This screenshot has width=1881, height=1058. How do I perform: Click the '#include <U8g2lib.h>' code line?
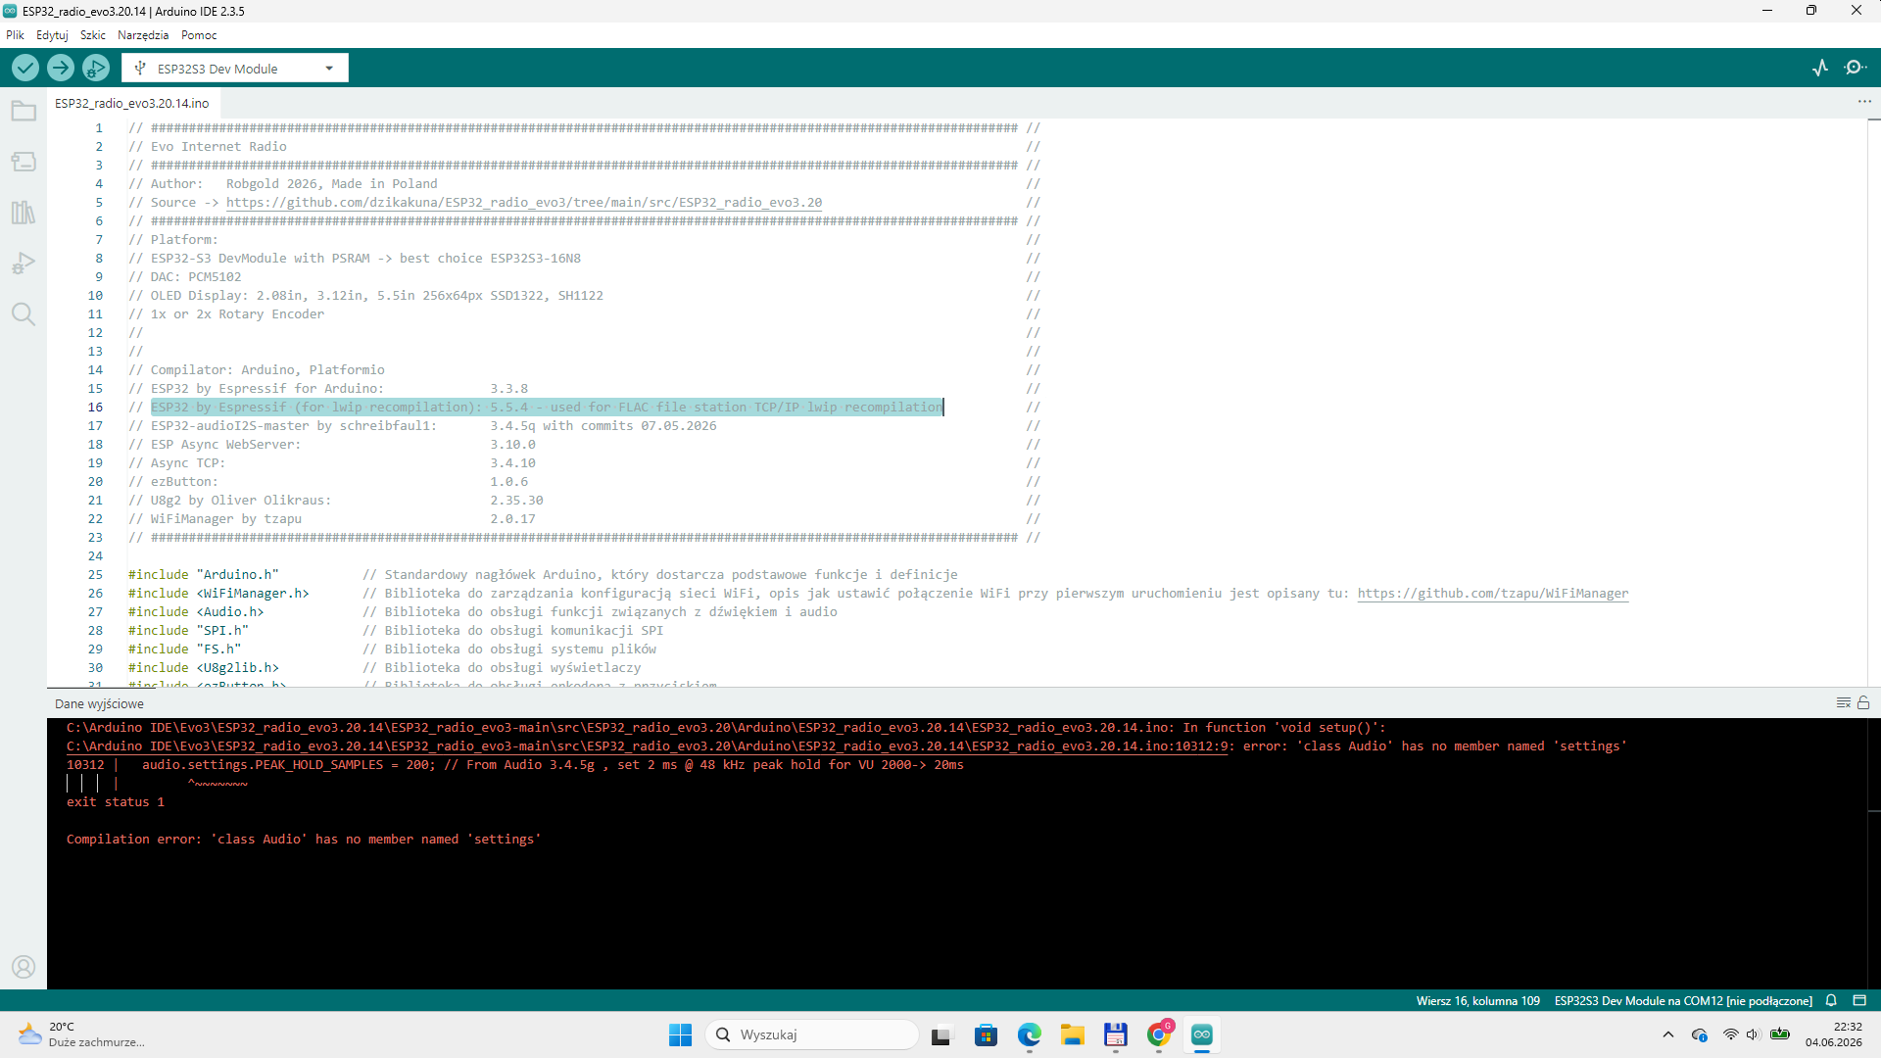click(x=204, y=668)
